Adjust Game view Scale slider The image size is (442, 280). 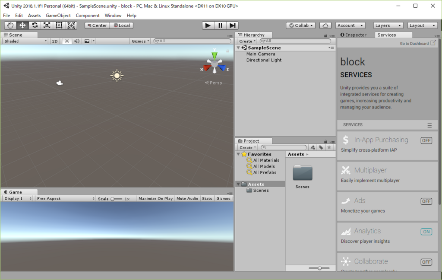pos(117,199)
